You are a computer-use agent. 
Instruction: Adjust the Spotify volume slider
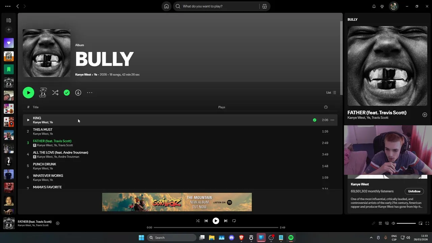(406, 223)
